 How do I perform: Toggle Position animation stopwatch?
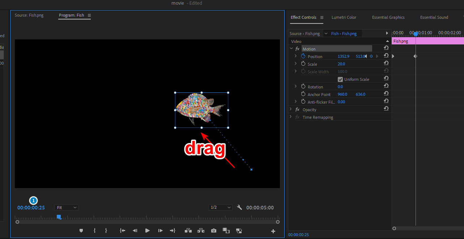(x=303, y=56)
